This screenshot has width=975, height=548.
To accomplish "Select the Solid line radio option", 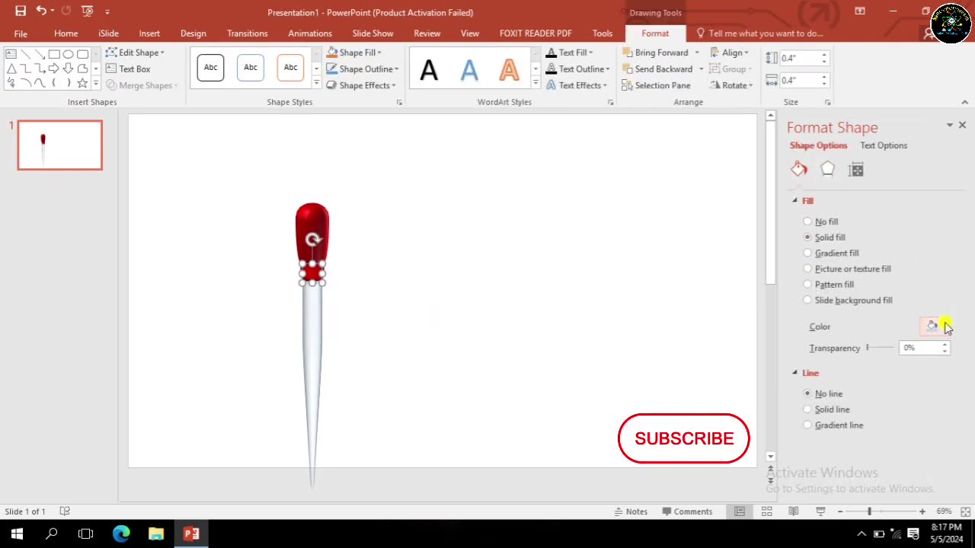I will [807, 409].
